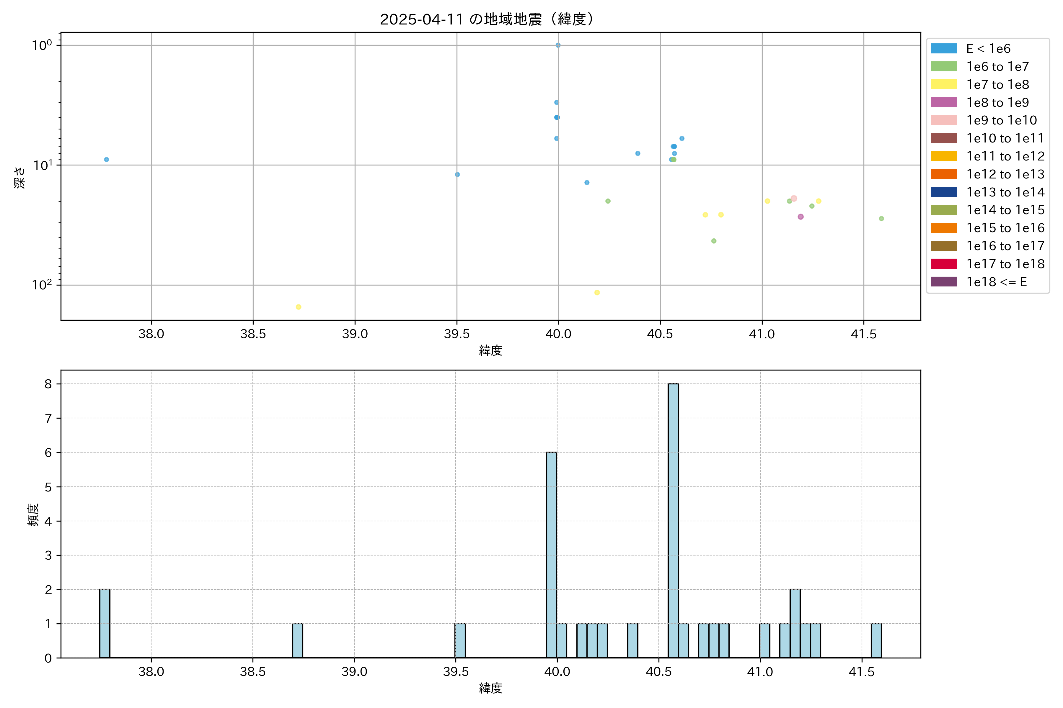Click the pink 1e9 to 1e10 legend swatch
Screen dimensions: 1063x708
coord(943,120)
